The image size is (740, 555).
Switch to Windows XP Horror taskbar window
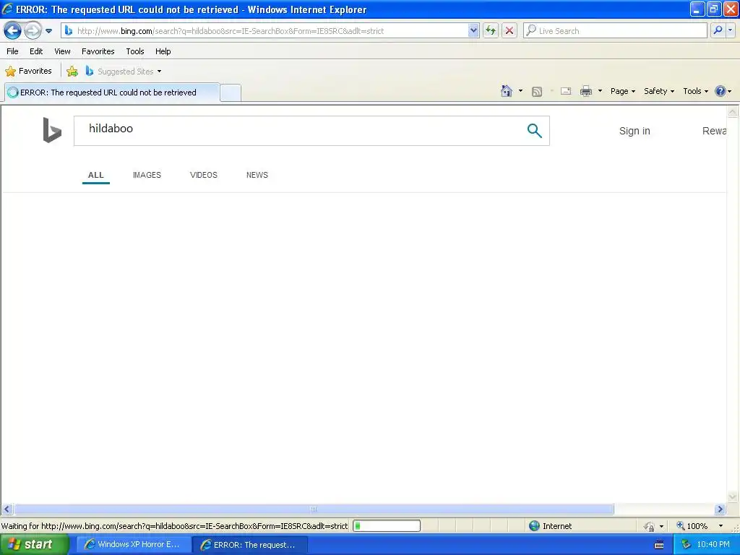pos(133,545)
